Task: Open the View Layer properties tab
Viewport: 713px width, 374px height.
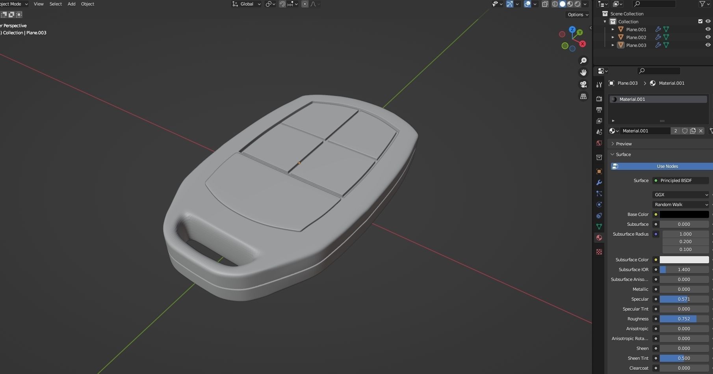Action: click(x=599, y=121)
